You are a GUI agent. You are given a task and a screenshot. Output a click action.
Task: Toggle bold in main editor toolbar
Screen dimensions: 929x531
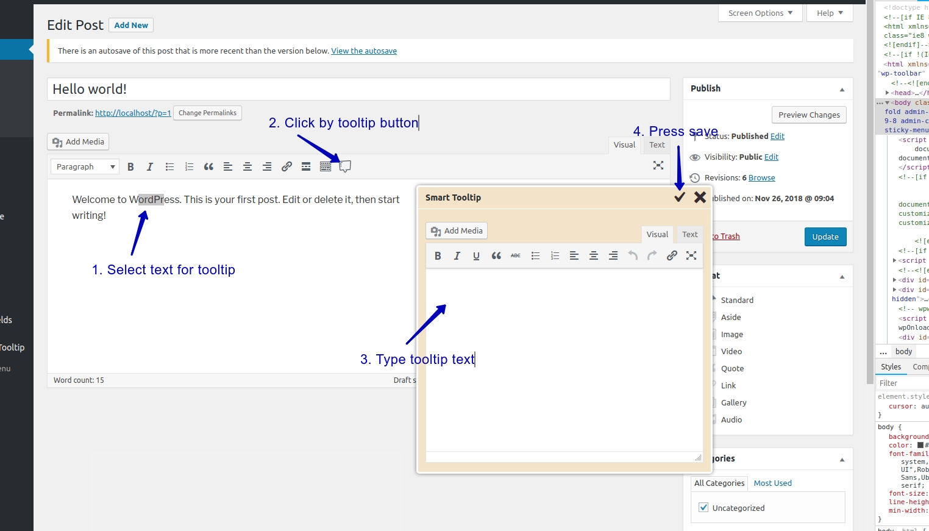click(130, 166)
